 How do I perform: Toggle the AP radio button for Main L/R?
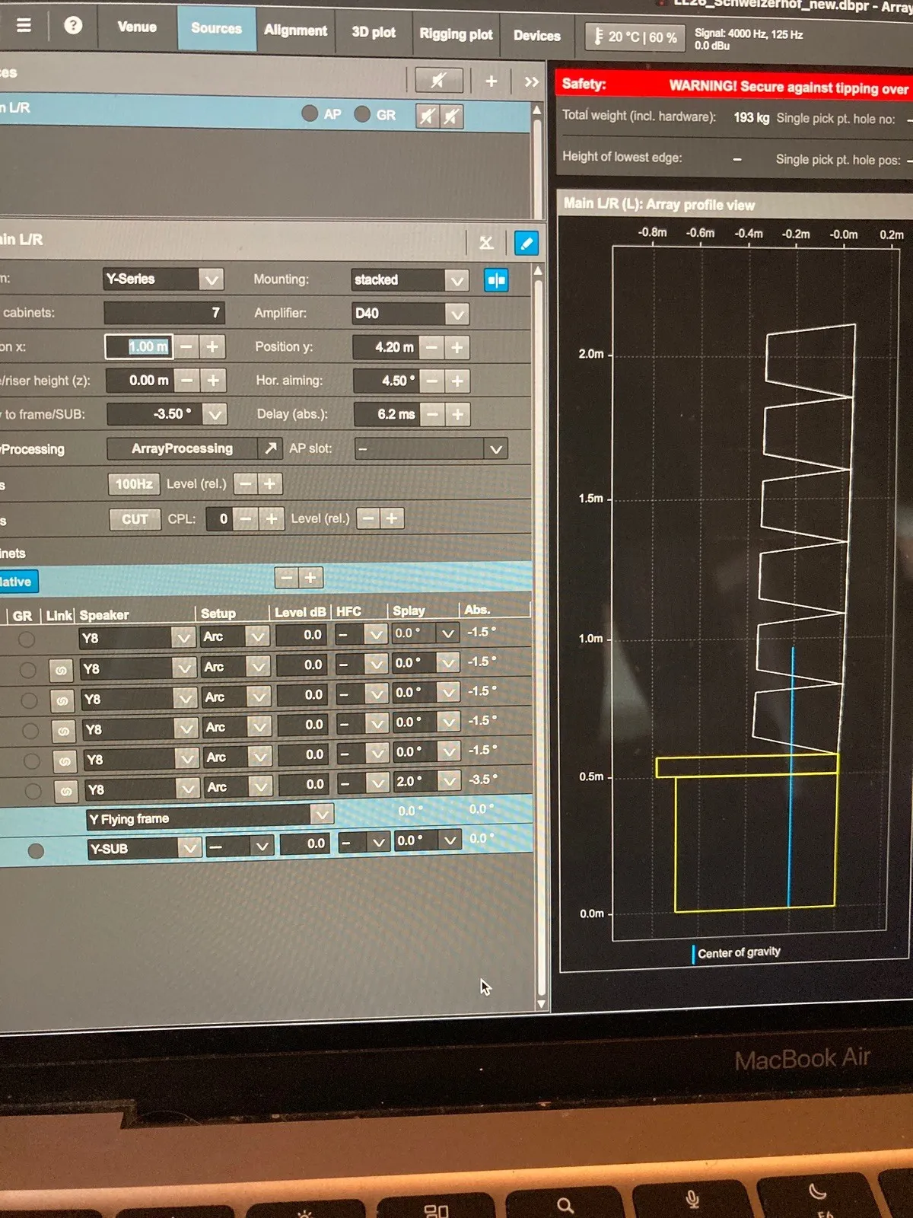tap(310, 113)
